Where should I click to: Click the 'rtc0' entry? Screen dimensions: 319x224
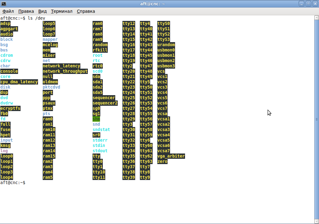click(98, 66)
